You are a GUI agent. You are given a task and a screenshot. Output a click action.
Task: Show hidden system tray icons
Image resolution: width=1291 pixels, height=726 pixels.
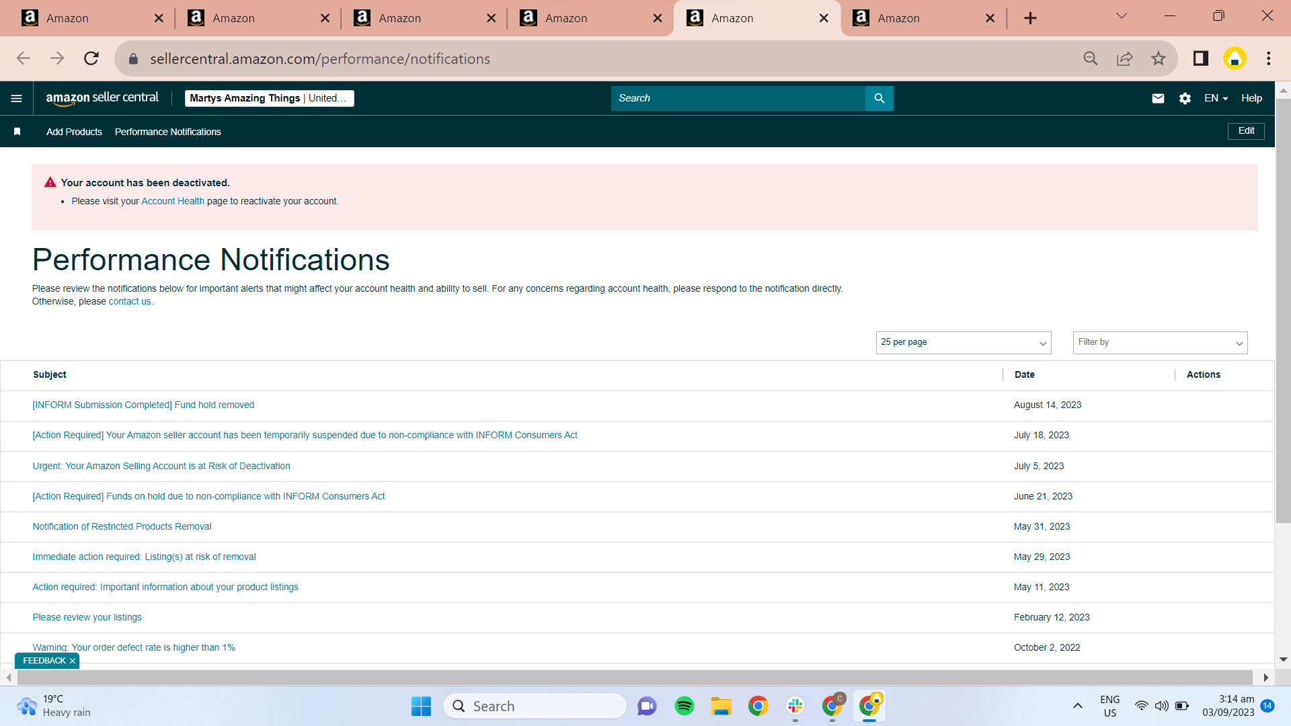(1078, 706)
